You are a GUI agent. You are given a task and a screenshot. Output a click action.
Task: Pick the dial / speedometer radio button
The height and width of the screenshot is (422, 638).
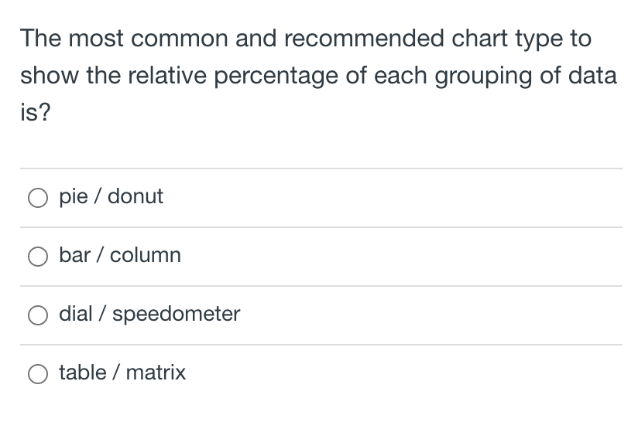pos(39,315)
